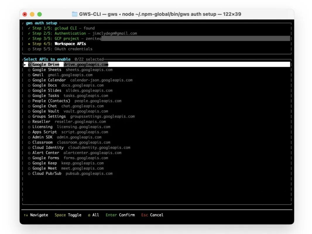
Task: Maximize the terminal with green button
Action: coord(40,14)
